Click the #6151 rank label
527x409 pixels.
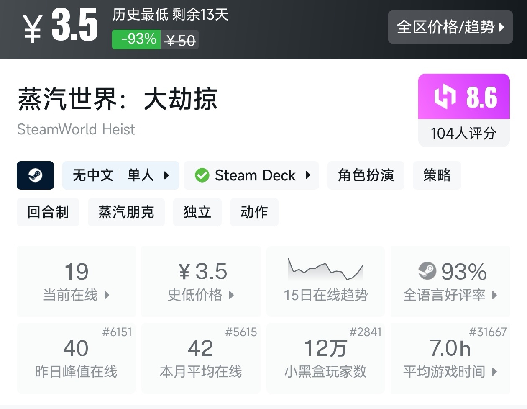117,332
